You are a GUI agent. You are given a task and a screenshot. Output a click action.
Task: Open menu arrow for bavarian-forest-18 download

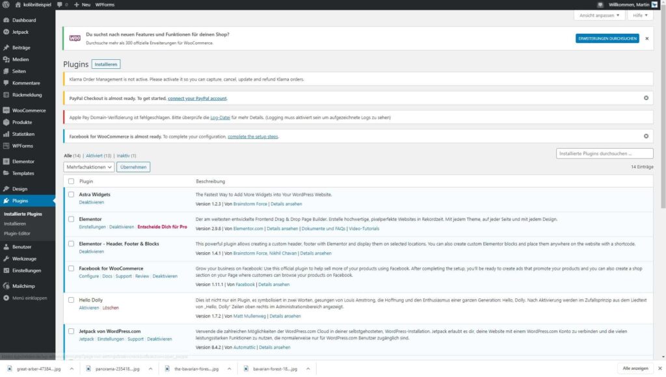tap(308, 369)
